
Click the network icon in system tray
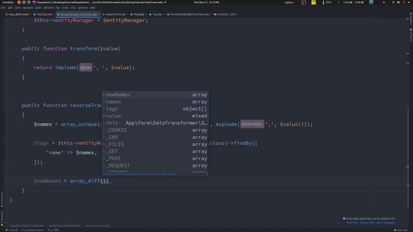pos(393,3)
